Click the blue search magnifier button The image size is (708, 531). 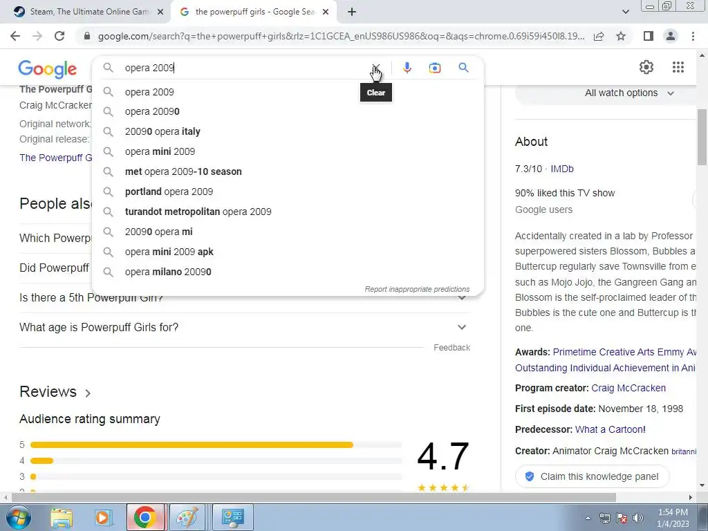[x=463, y=68]
